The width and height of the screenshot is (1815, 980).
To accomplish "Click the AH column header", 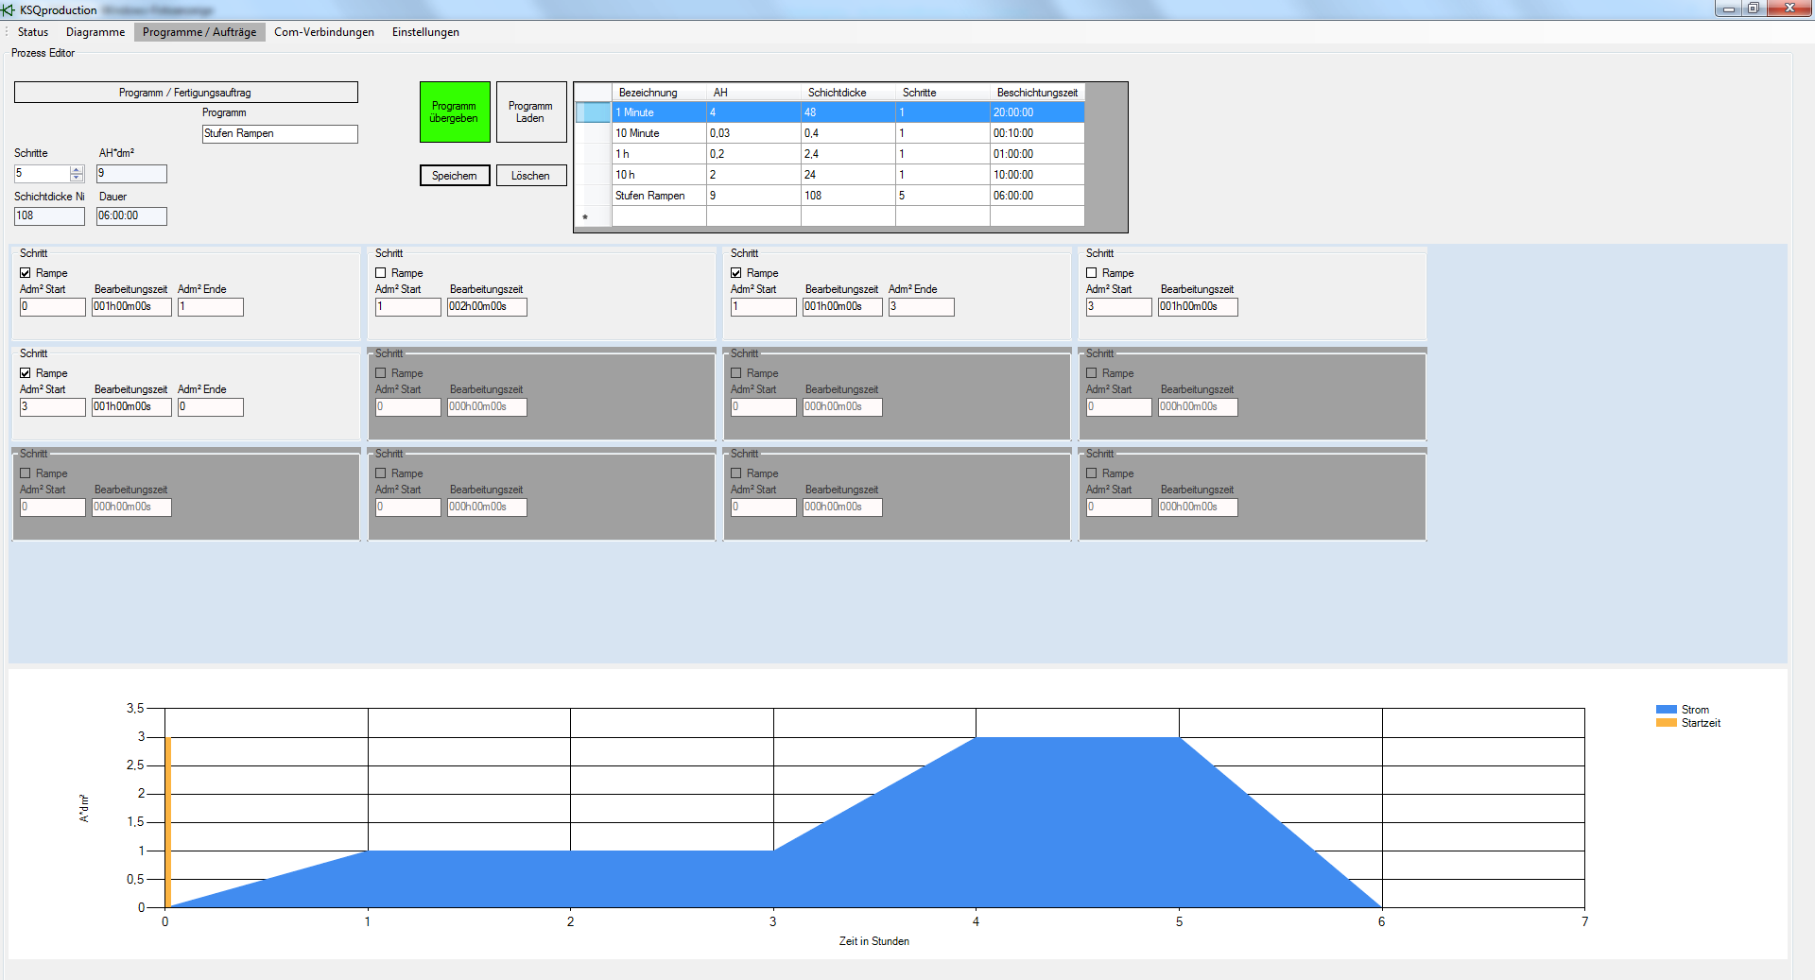I will pyautogui.click(x=753, y=93).
